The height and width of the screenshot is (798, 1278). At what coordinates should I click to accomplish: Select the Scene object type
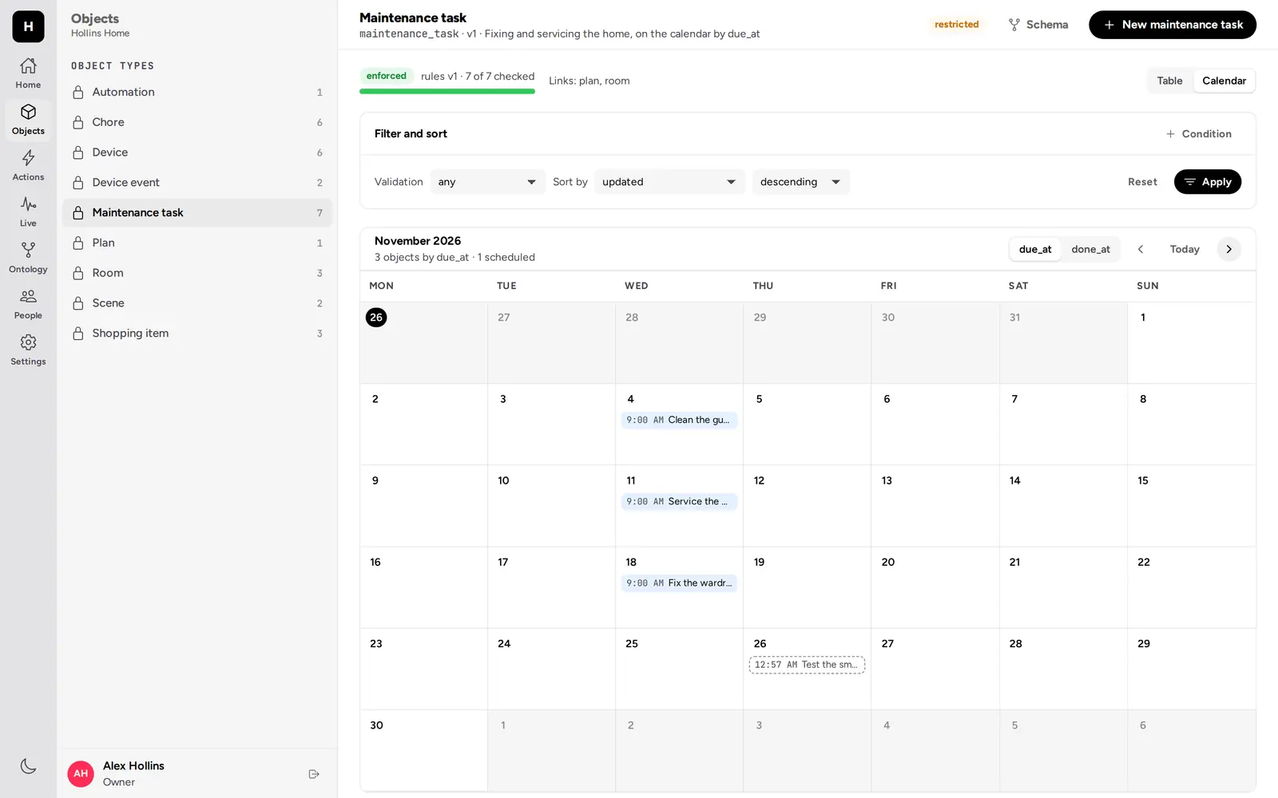[x=197, y=303]
